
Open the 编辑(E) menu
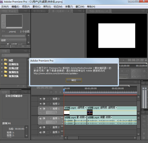point(15,7)
